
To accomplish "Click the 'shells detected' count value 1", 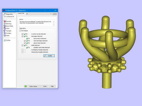I will click(x=27, y=45).
